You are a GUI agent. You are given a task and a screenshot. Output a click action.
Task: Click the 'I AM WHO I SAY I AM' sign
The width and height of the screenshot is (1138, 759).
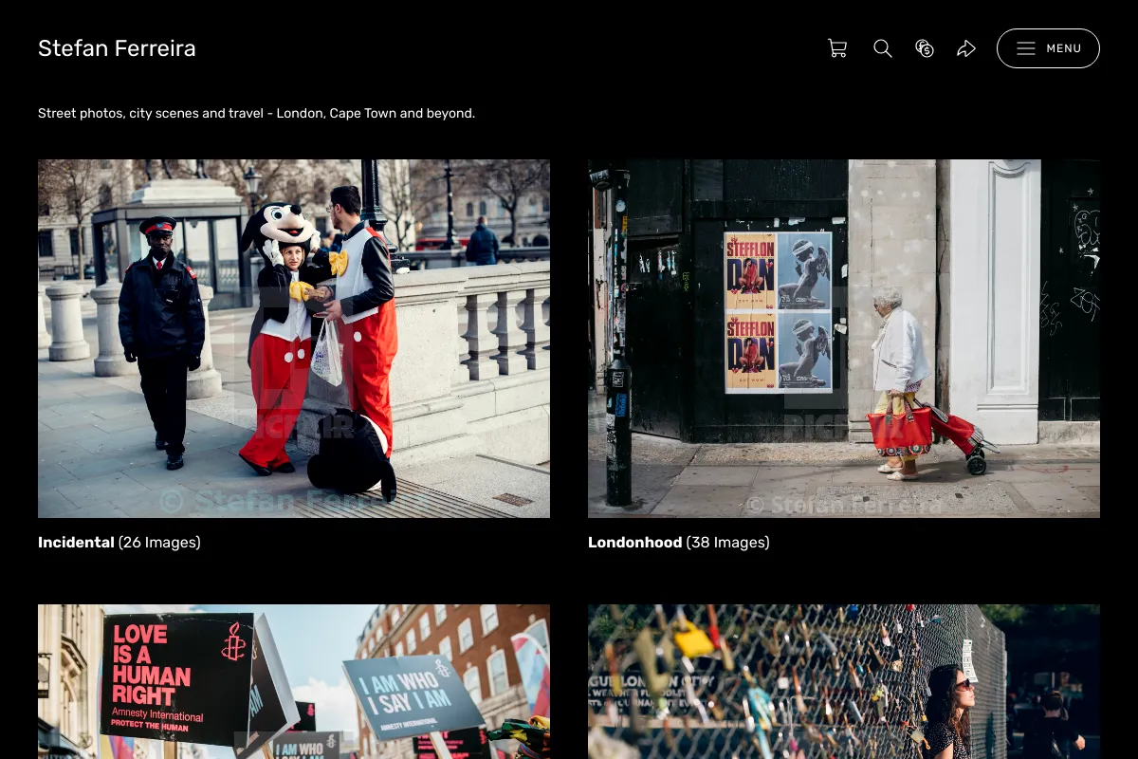412,694
